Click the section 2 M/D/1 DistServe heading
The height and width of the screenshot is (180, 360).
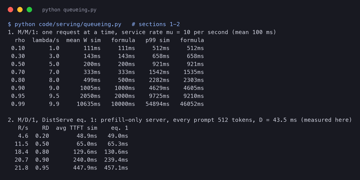180,120
